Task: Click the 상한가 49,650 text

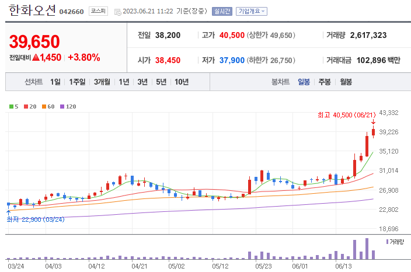Action: point(271,35)
